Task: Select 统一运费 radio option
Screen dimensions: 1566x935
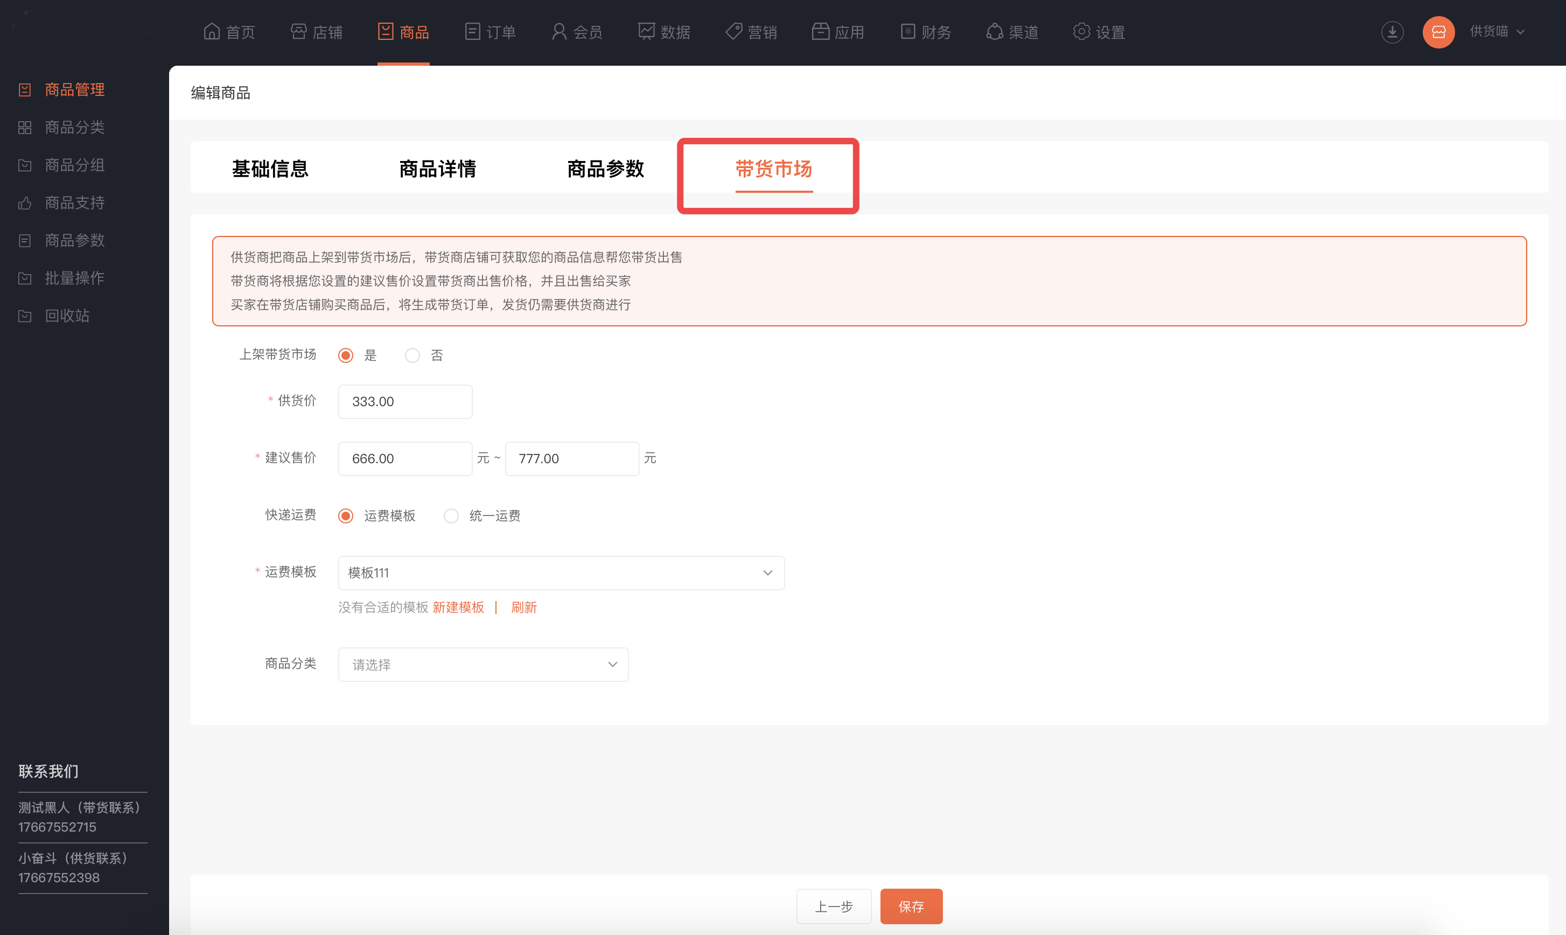Action: pos(451,516)
